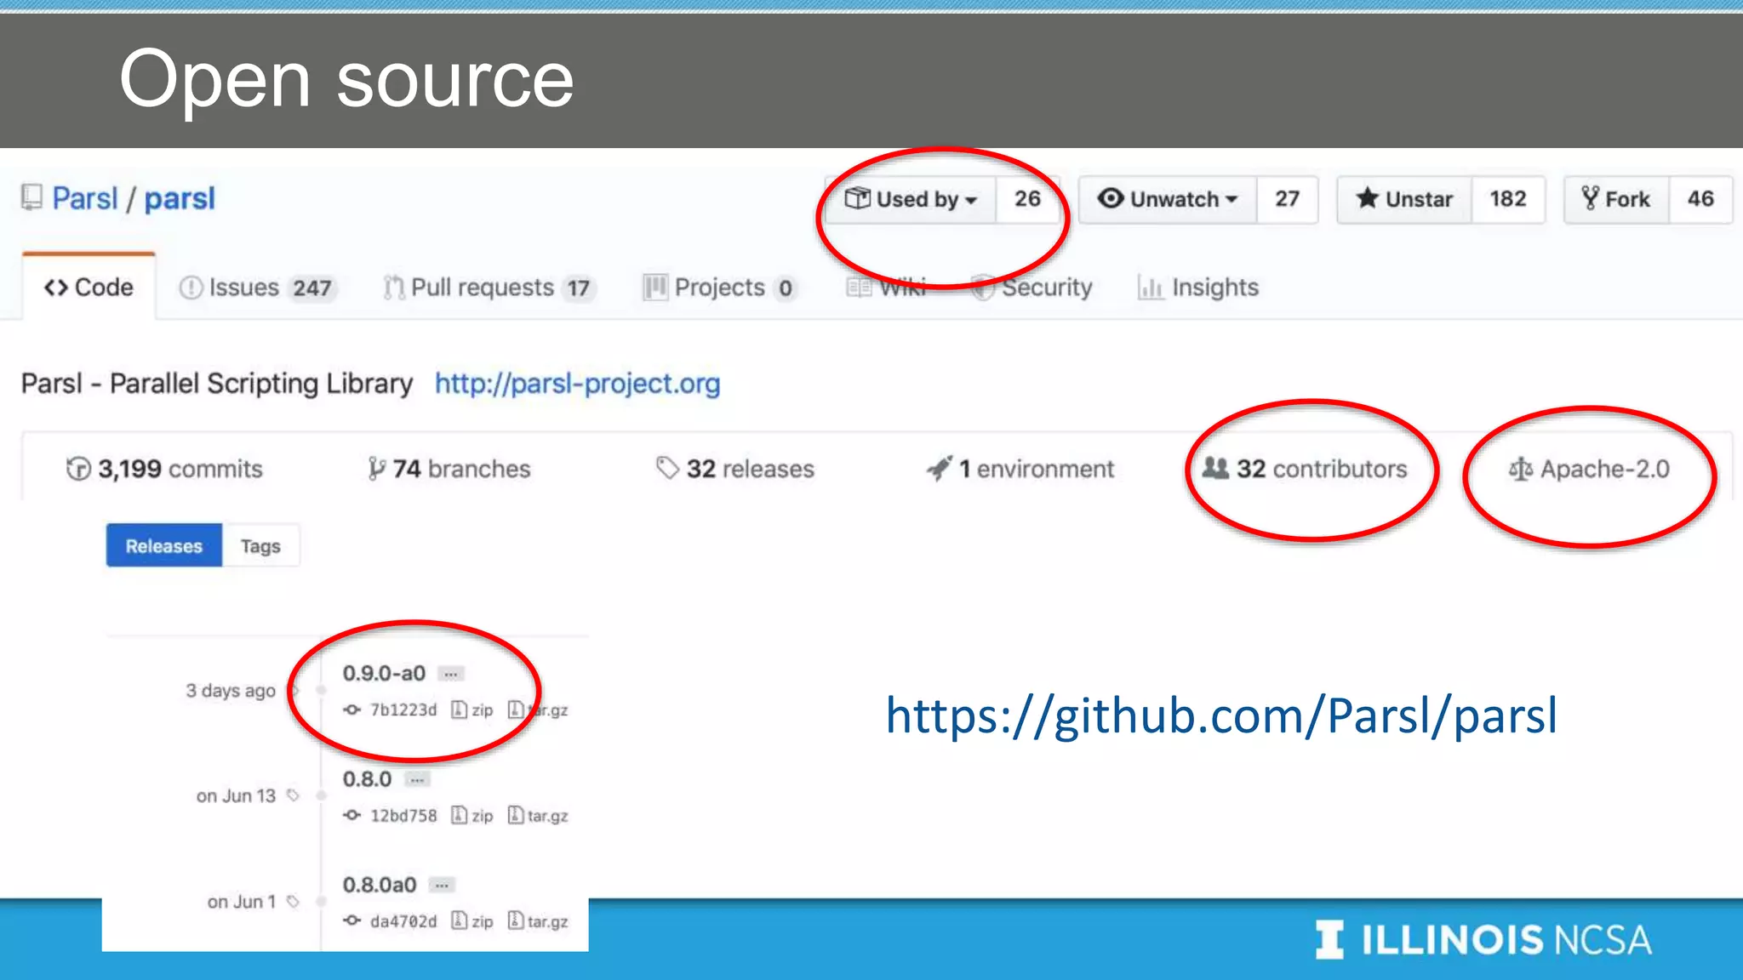The width and height of the screenshot is (1743, 980).
Task: Click the Pull requests count badge 17
Action: pos(579,288)
